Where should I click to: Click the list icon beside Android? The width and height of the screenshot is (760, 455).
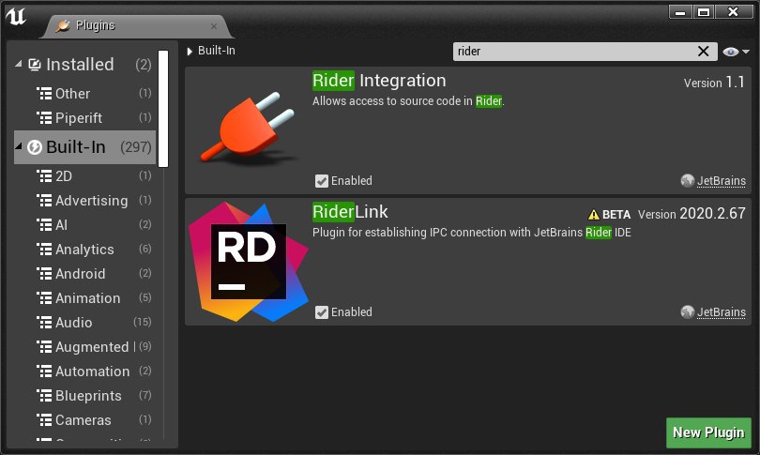click(44, 273)
